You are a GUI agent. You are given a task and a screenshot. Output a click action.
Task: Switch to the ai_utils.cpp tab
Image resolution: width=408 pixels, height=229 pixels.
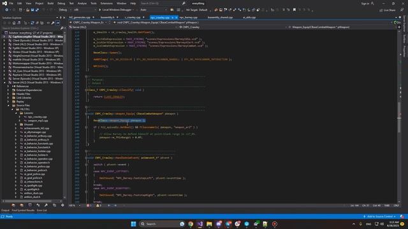(249, 17)
